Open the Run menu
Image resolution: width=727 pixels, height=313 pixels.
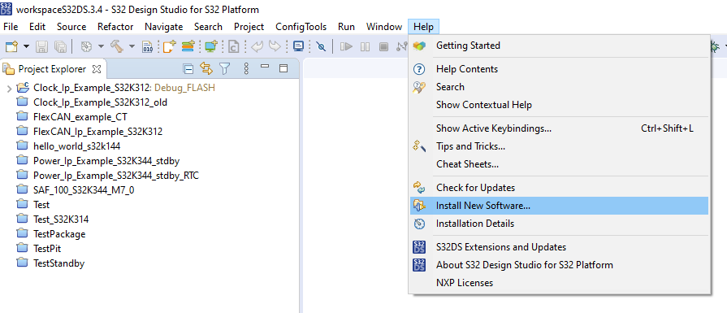coord(346,27)
